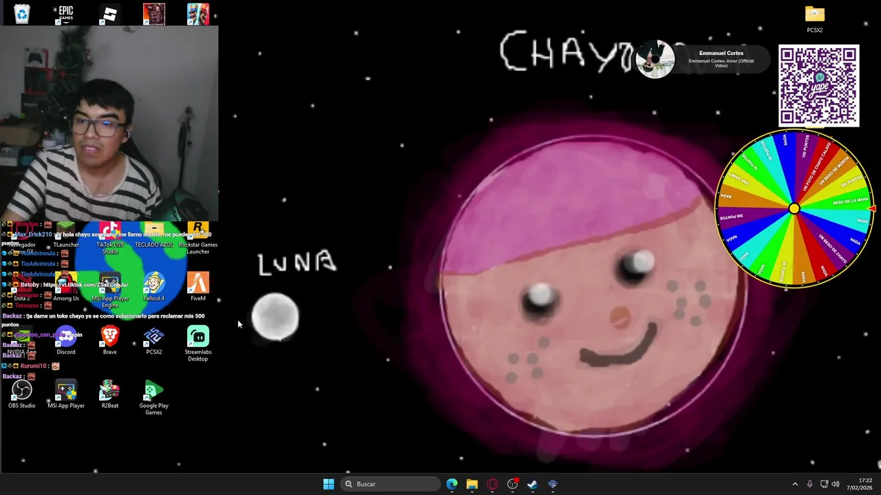Open the Windows Start menu
Screen dimensions: 881x495
[328, 484]
